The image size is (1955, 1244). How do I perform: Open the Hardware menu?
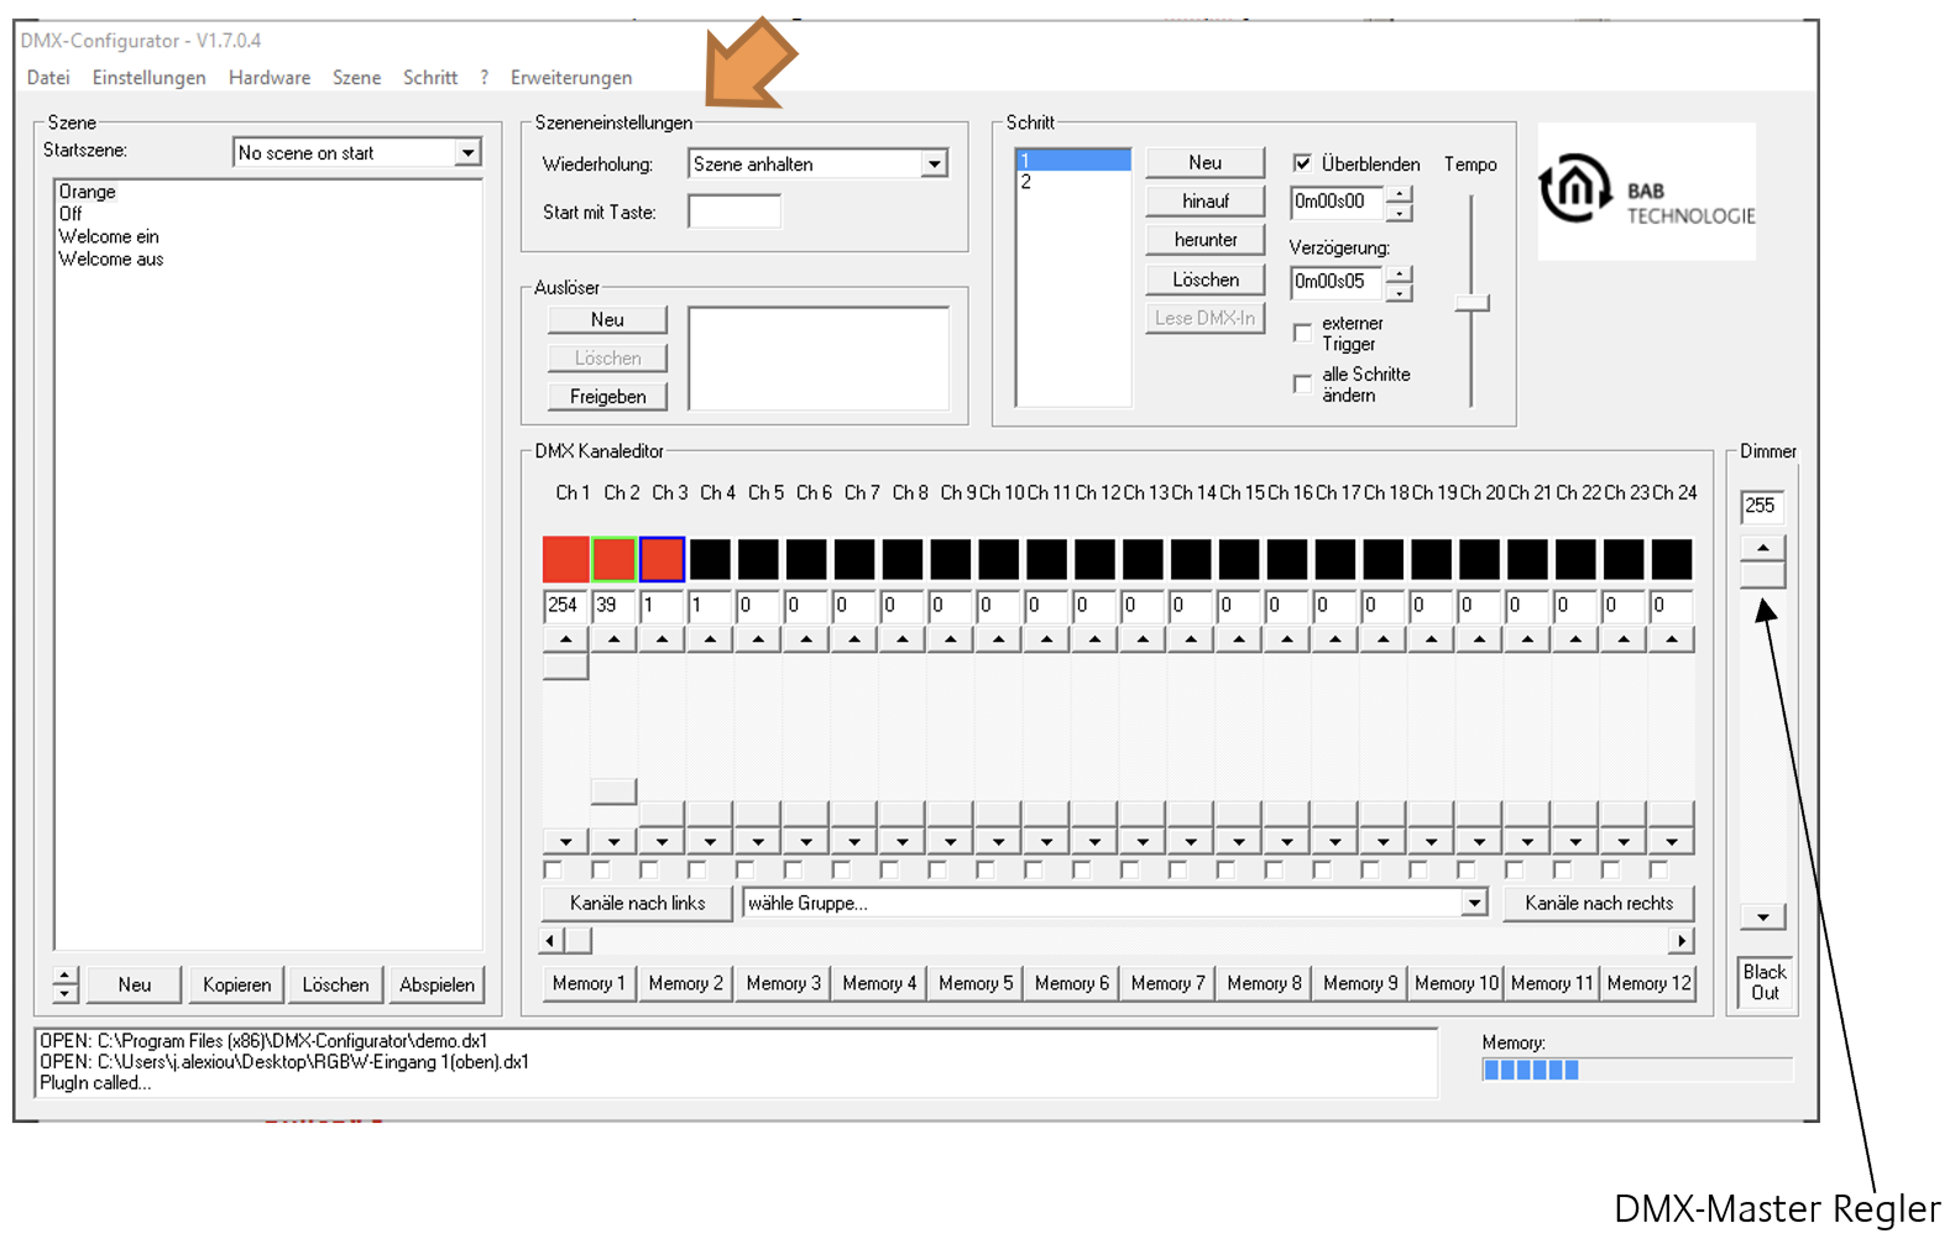click(269, 77)
